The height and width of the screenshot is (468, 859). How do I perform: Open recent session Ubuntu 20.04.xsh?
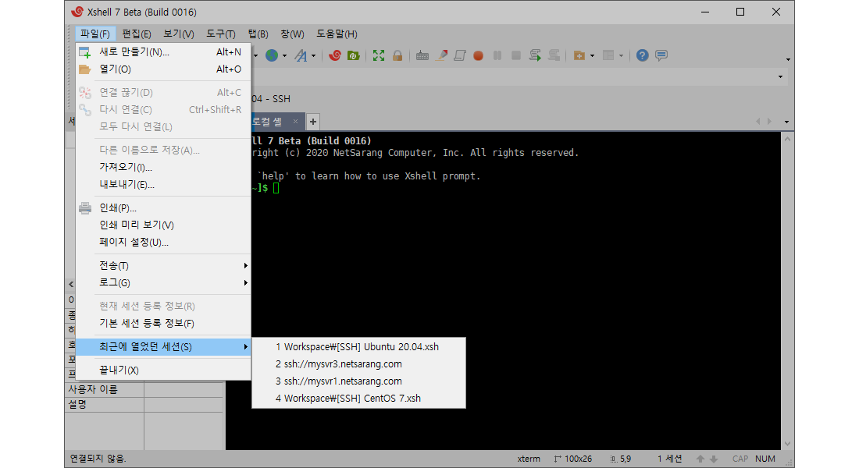pyautogui.click(x=358, y=346)
